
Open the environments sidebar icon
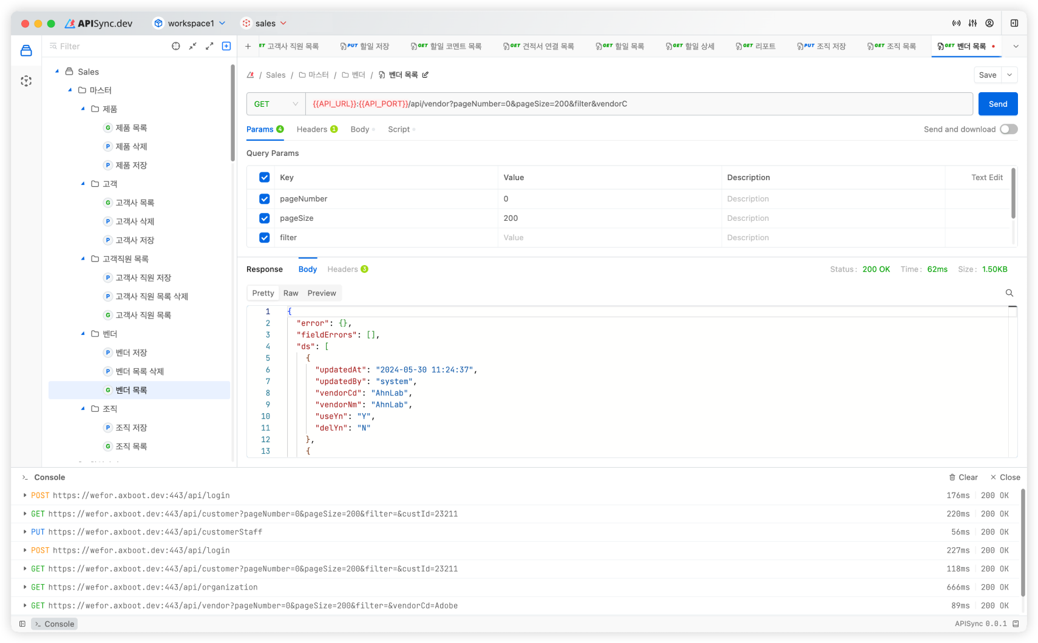point(26,81)
